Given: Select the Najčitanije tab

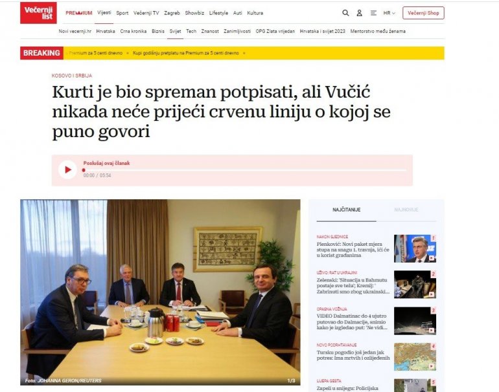Looking at the screenshot, I should [x=347, y=210].
